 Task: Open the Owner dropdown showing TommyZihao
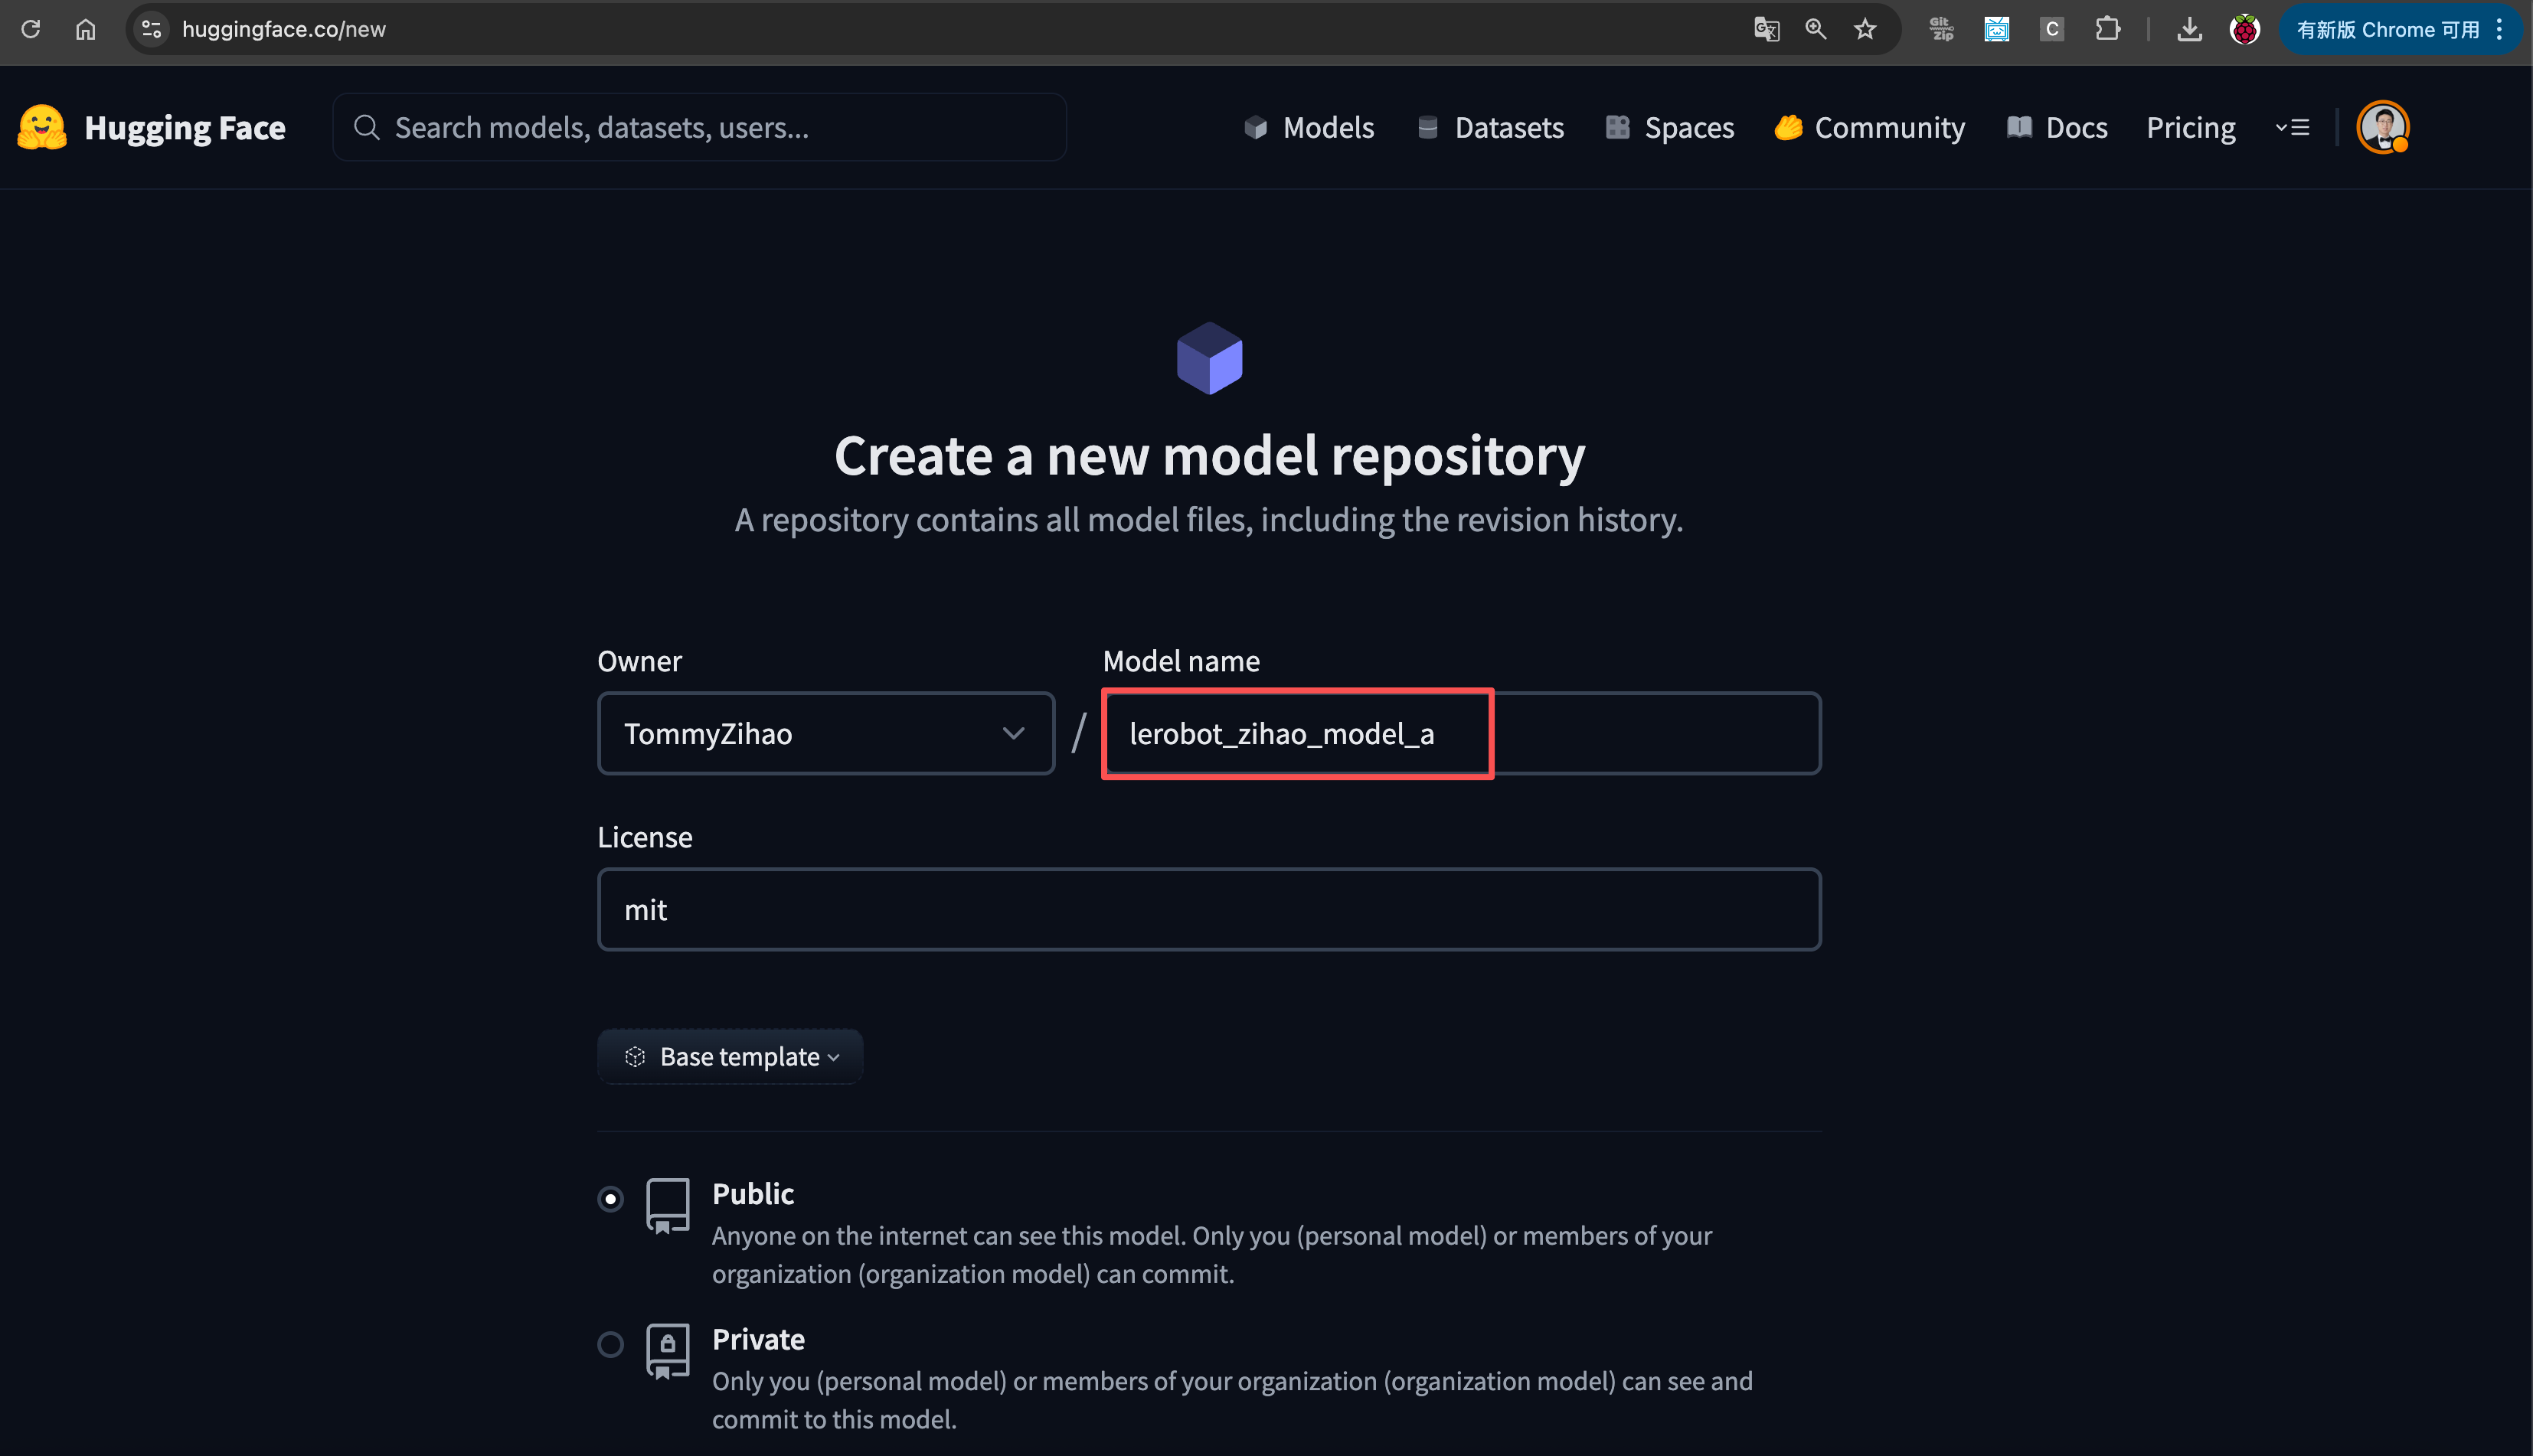(826, 733)
